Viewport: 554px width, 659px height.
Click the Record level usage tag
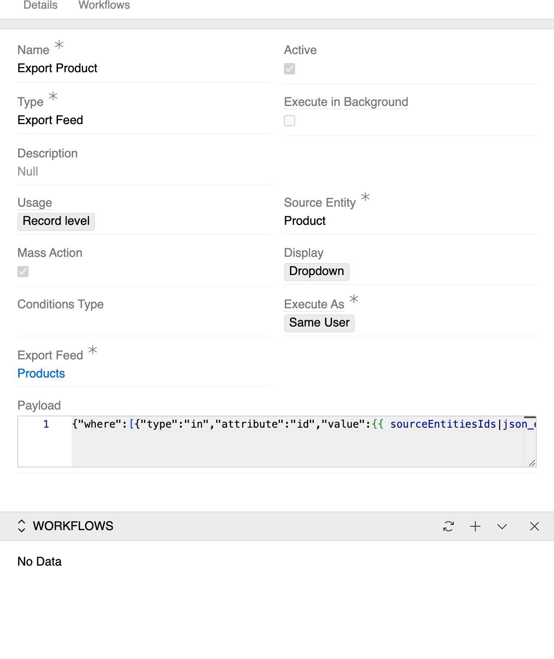(56, 221)
